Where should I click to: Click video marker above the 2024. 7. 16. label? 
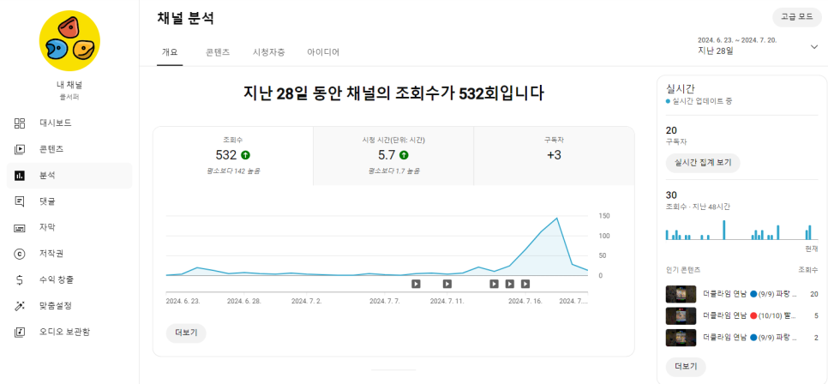525,284
